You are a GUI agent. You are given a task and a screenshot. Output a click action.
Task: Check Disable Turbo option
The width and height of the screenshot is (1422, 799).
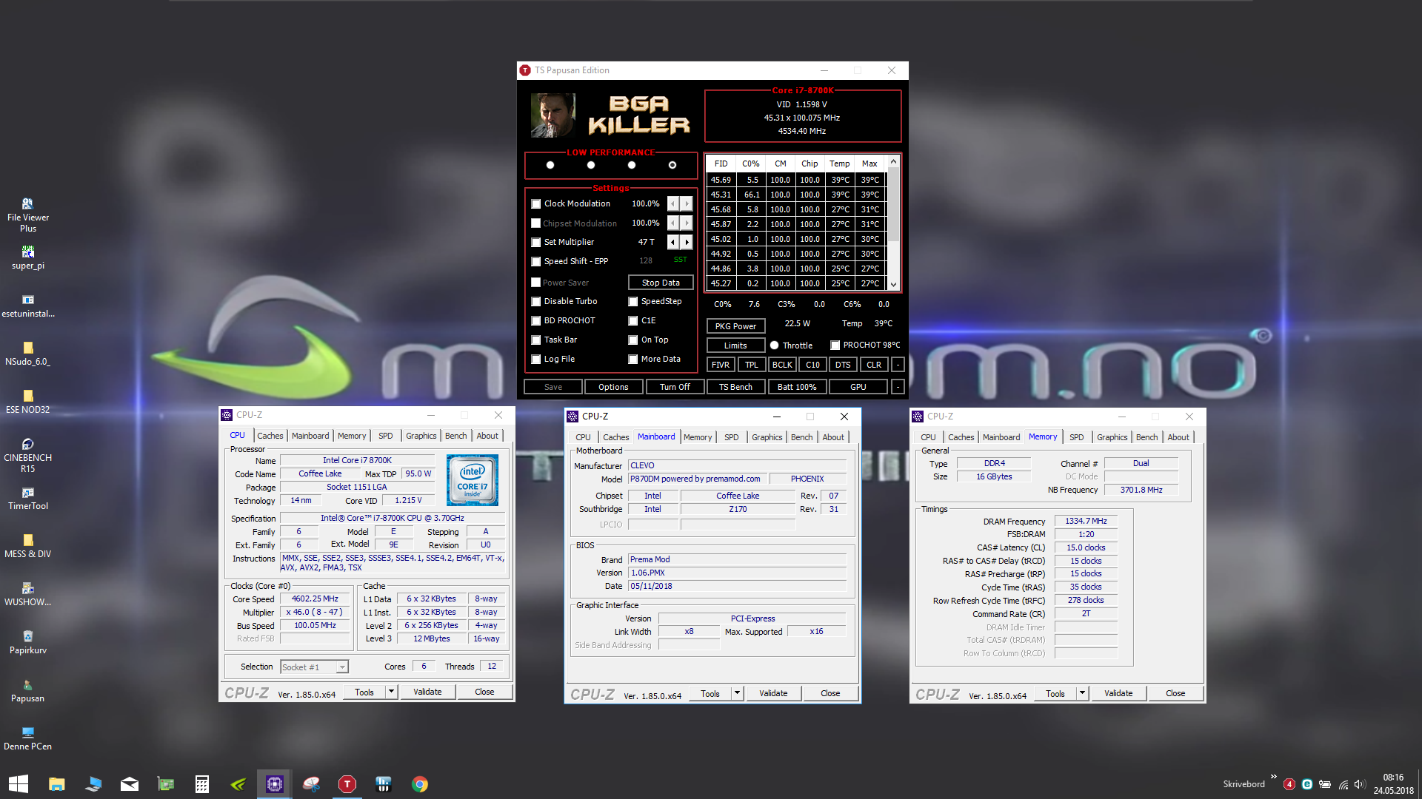535,301
